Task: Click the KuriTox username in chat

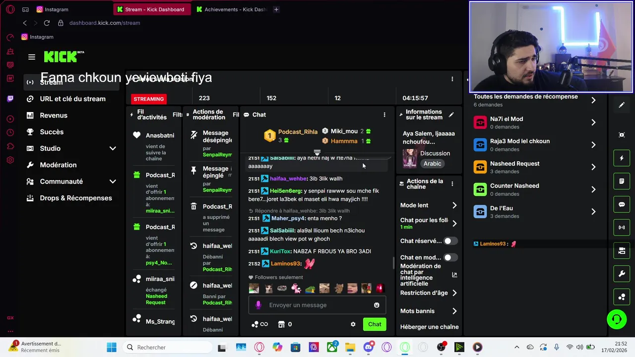Action: pyautogui.click(x=280, y=251)
